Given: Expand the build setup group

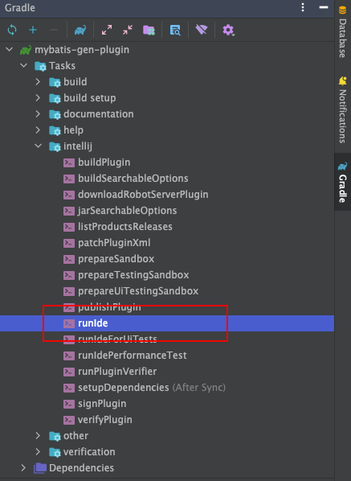Looking at the screenshot, I should pos(38,97).
